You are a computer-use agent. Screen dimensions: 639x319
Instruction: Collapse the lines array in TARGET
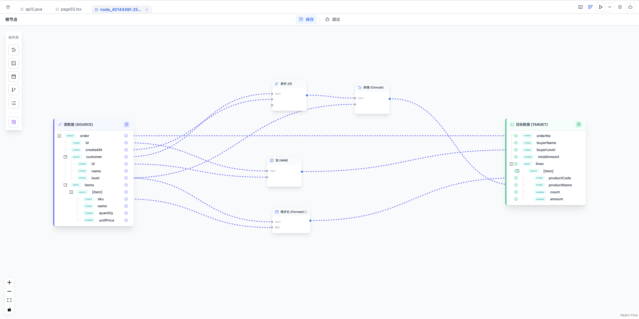pos(511,164)
